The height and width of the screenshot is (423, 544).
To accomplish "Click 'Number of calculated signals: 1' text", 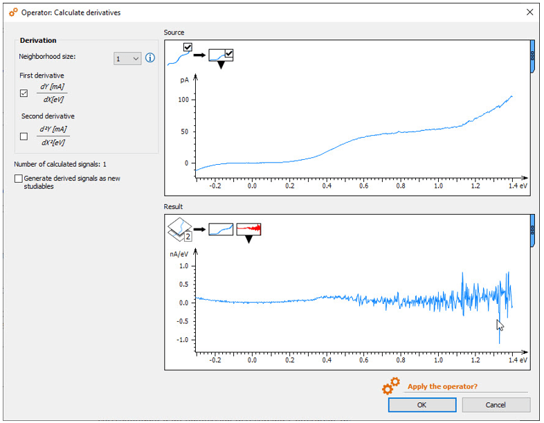I will (x=60, y=164).
